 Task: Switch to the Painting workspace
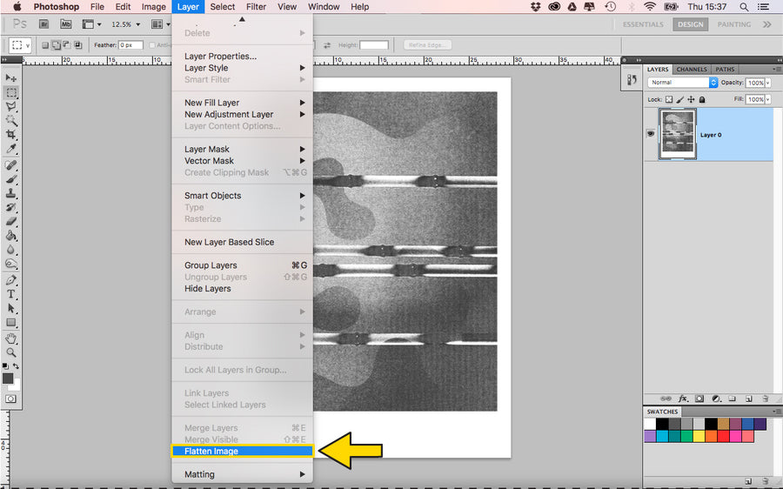tap(734, 24)
